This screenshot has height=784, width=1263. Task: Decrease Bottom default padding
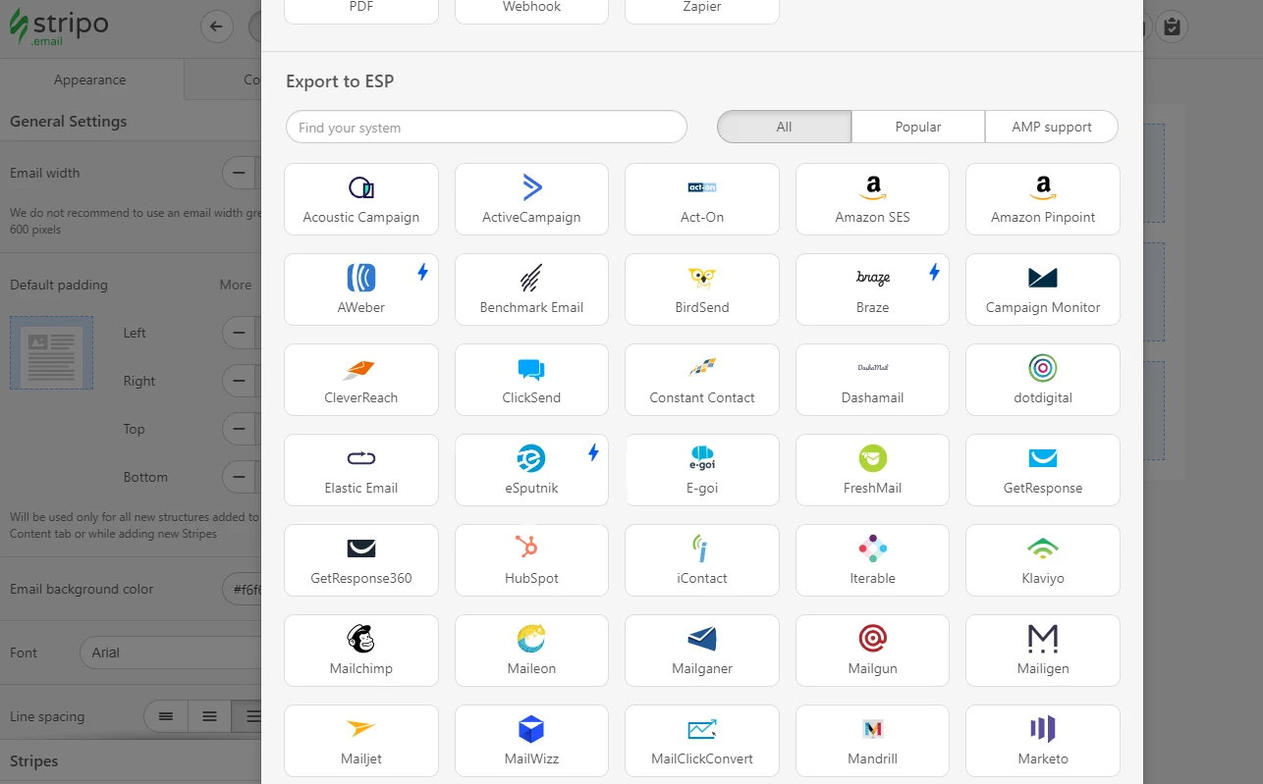(239, 477)
